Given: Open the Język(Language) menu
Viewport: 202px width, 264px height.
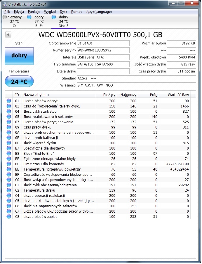Looking at the screenshot, I should pyautogui.click(x=99, y=12).
